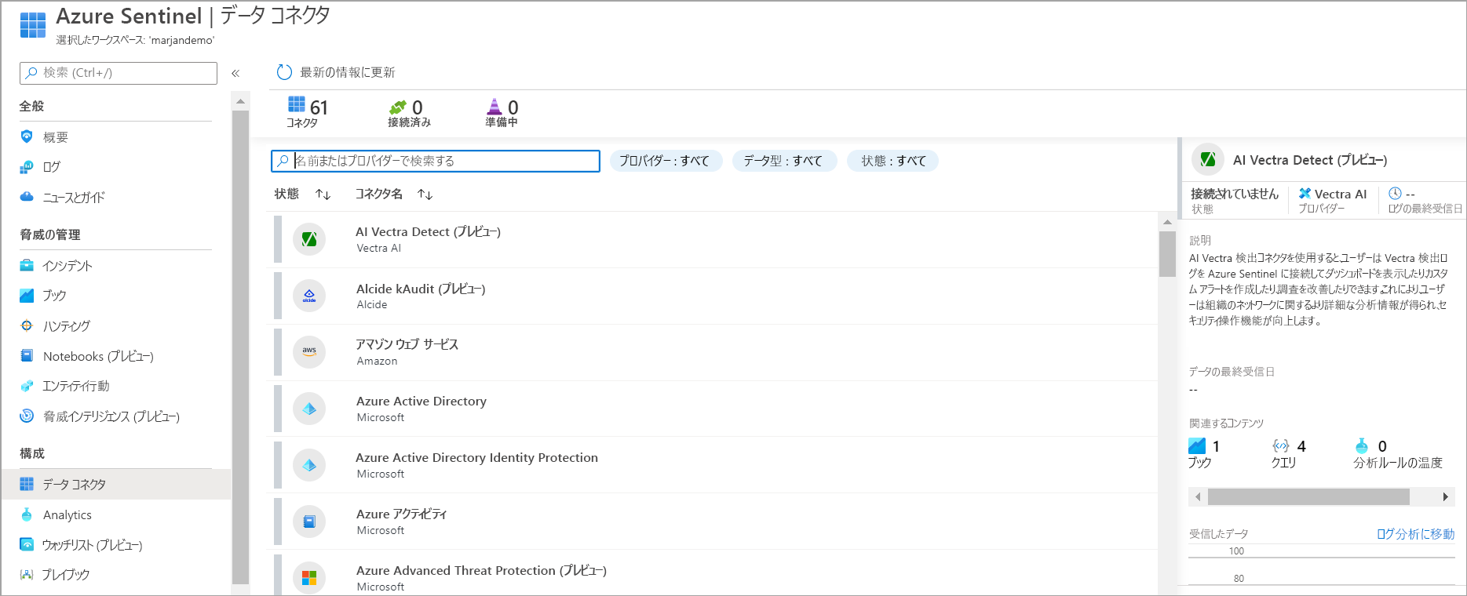Click the sidebar scroll-up arrow
This screenshot has height=596, width=1467.
point(240,101)
